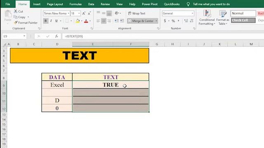Increase decimal places icon

pyautogui.click(x=186, y=21)
